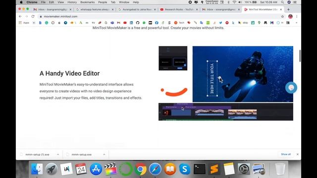Click the clock Sat 10:09 AM

click(x=268, y=2)
